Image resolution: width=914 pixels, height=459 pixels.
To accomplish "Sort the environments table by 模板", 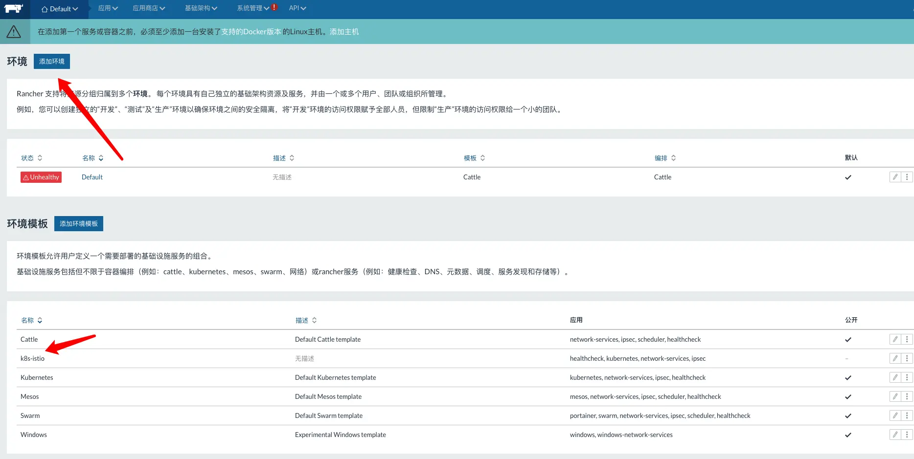I will tap(475, 158).
